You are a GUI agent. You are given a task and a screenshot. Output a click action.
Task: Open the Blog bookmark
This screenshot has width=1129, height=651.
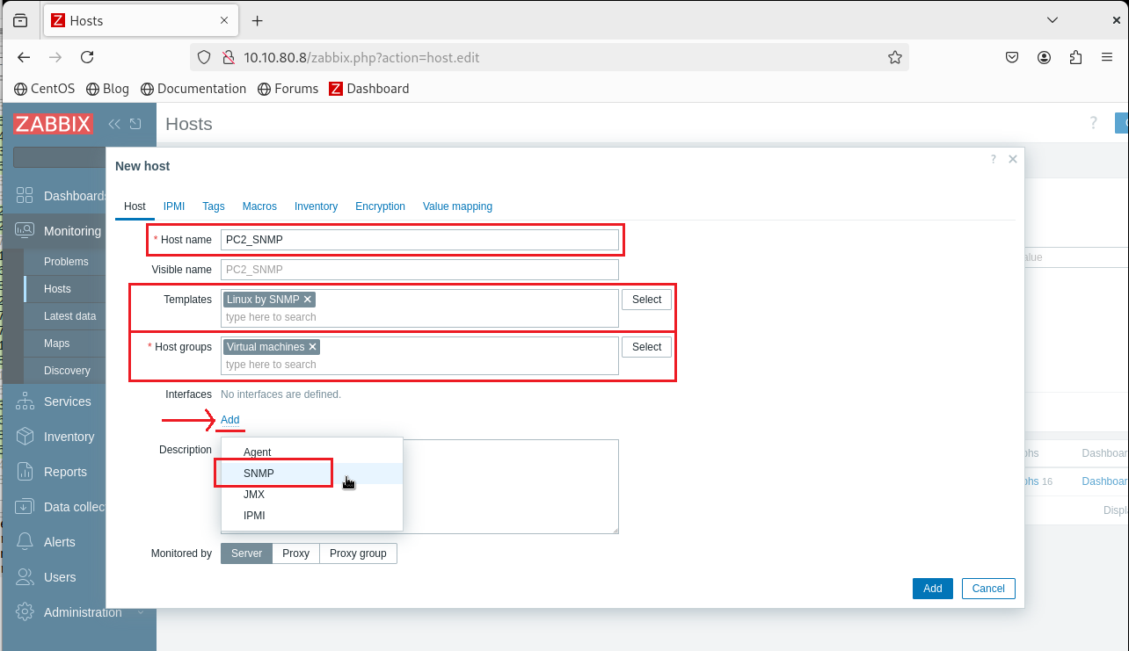(108, 89)
